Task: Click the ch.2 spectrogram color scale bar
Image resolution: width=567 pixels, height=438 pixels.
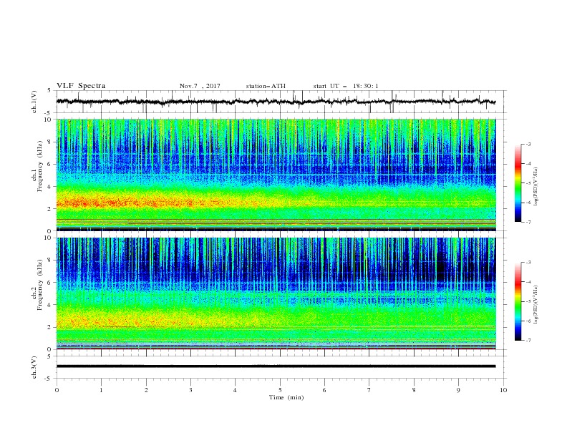Action: click(518, 301)
